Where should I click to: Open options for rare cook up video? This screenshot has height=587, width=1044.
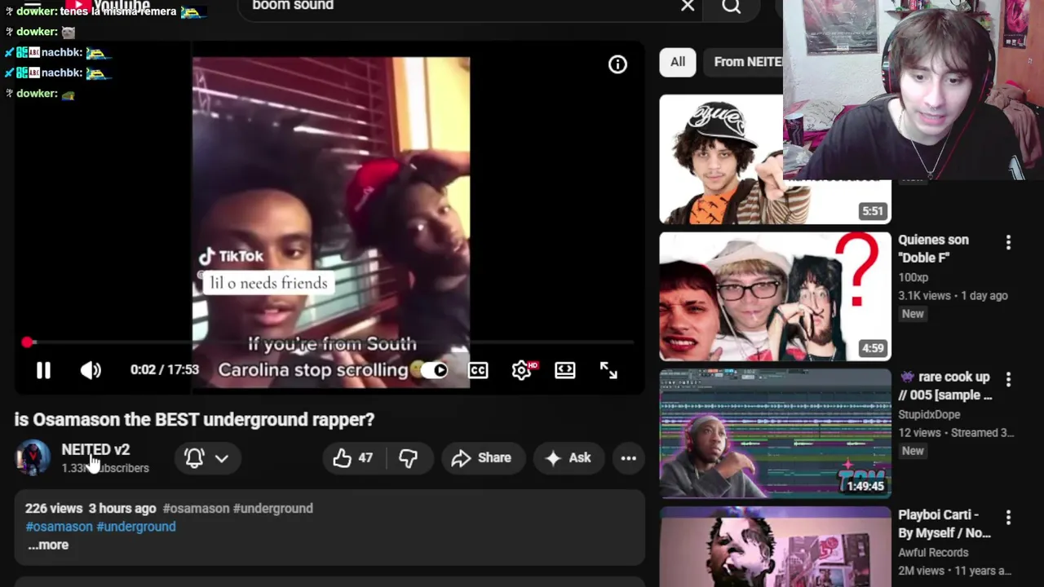(1008, 379)
